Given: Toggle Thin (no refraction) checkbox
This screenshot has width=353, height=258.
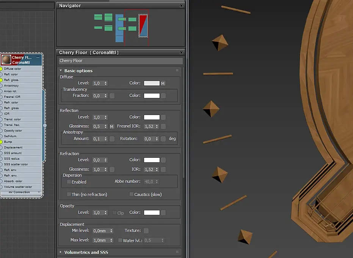Looking at the screenshot, I should [69, 194].
